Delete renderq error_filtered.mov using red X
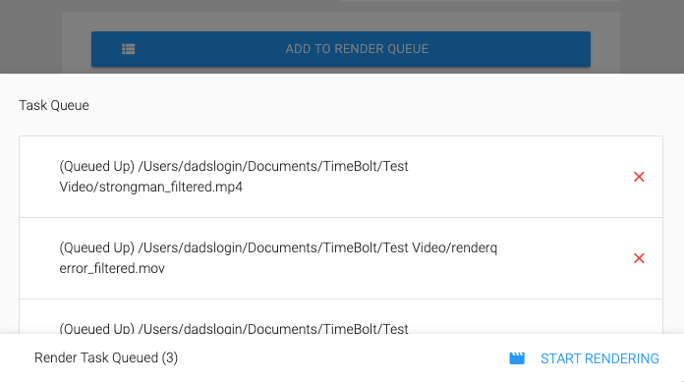 tap(639, 258)
